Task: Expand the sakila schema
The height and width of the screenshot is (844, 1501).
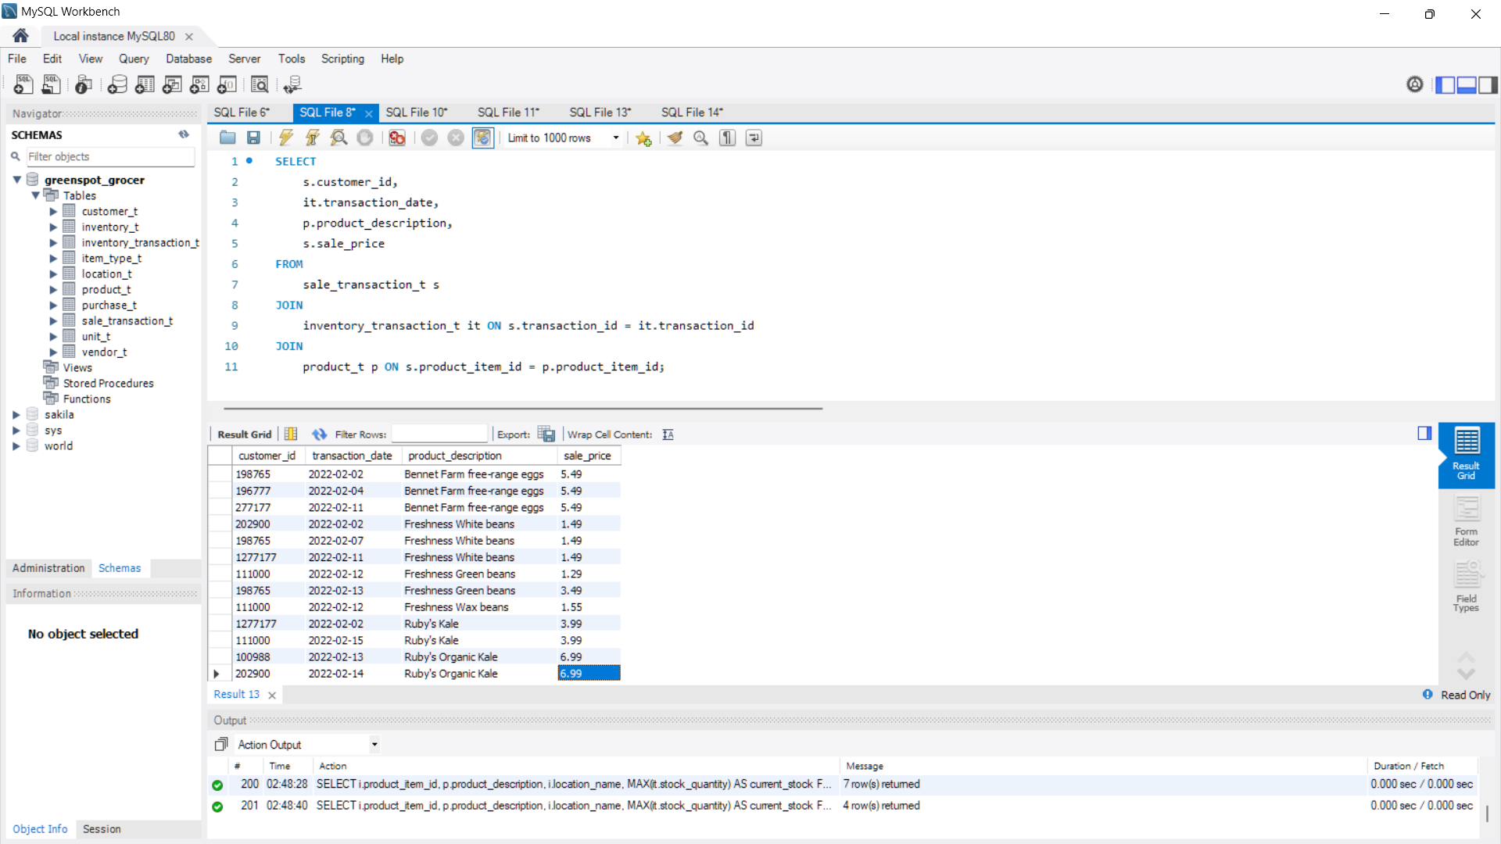Action: (16, 415)
